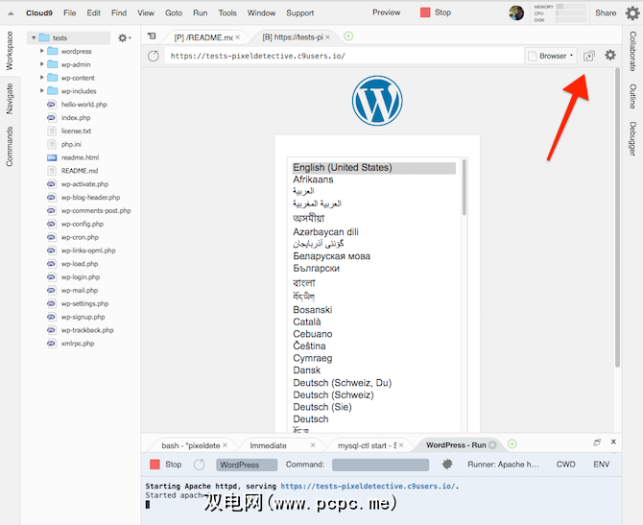643x525 pixels.
Task: Switch to the Immediate tab
Action: point(268,445)
